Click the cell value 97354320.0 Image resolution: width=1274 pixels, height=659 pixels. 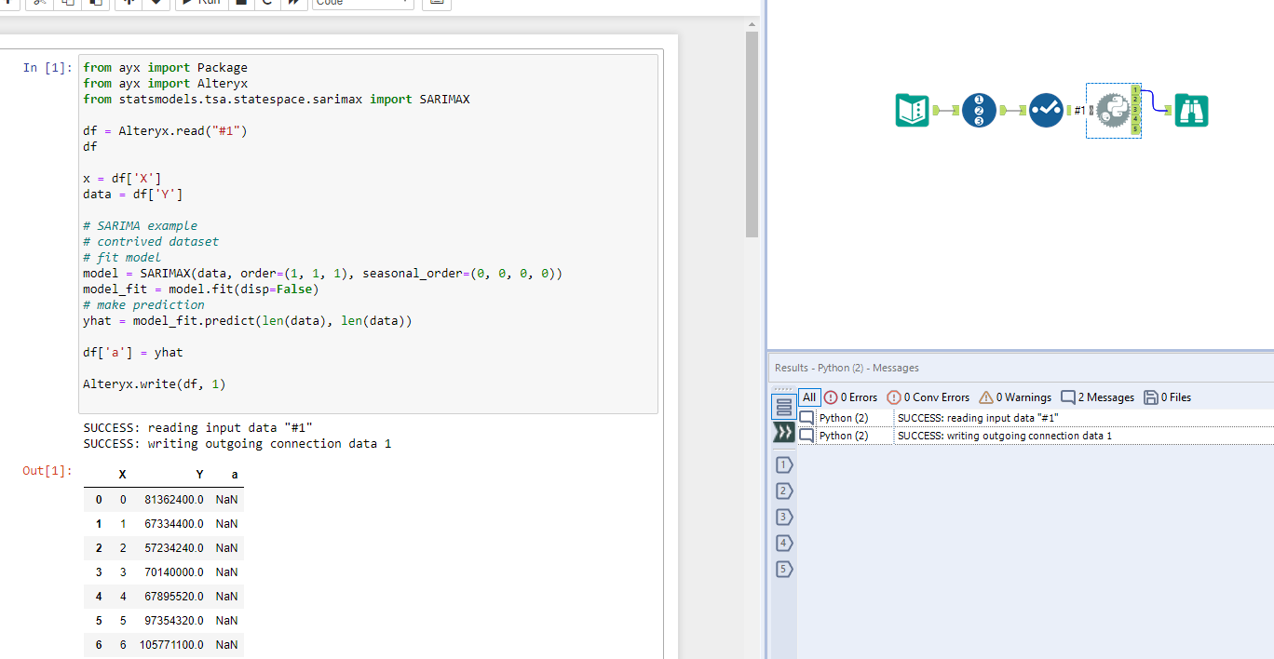click(x=174, y=621)
